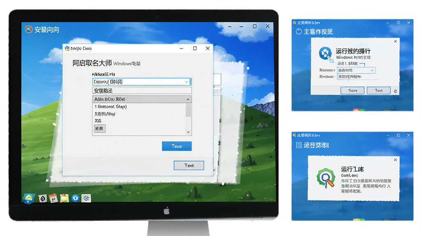Click the Beajo Daws title bar icon
Screen dimensions: 421x236
[x=67, y=48]
